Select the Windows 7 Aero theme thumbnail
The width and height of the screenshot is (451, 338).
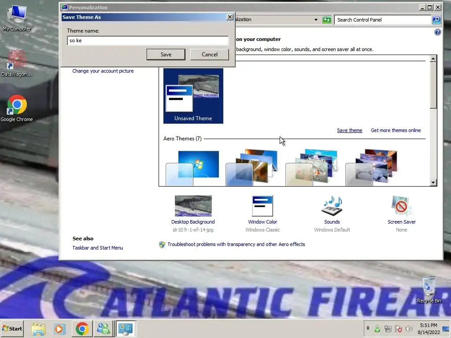point(193,168)
